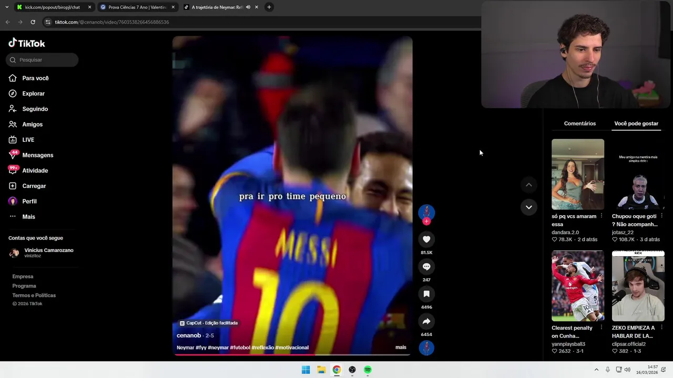Open File Explorer from taskbar
The width and height of the screenshot is (673, 378).
coord(321,370)
